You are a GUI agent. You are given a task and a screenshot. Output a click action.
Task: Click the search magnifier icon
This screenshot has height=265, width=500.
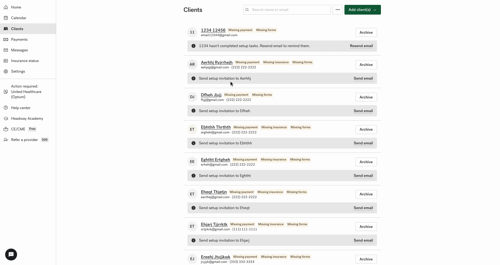247,10
